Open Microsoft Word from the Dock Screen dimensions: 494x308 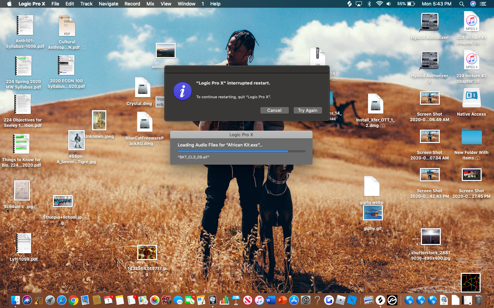click(271, 300)
